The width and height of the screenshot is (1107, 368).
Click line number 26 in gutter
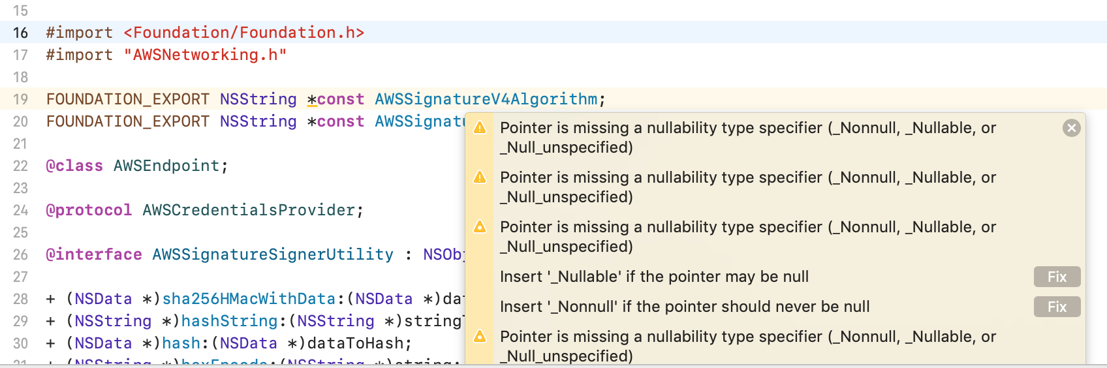point(20,254)
